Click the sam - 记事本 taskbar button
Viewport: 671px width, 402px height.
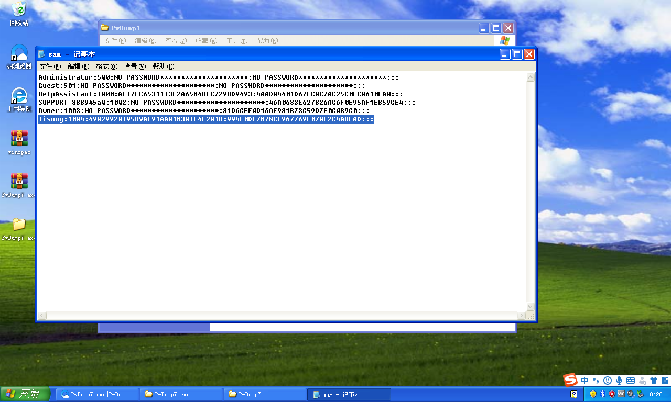click(x=350, y=394)
